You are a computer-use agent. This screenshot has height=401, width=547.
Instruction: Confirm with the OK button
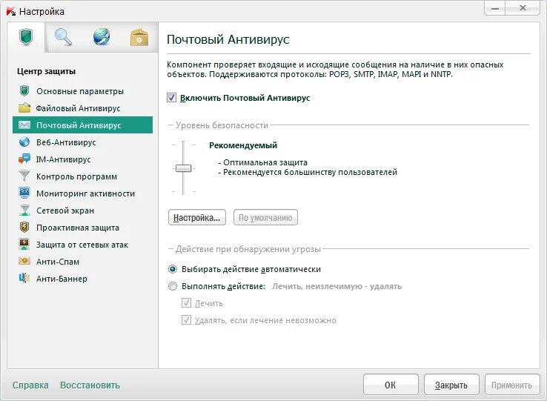click(391, 385)
